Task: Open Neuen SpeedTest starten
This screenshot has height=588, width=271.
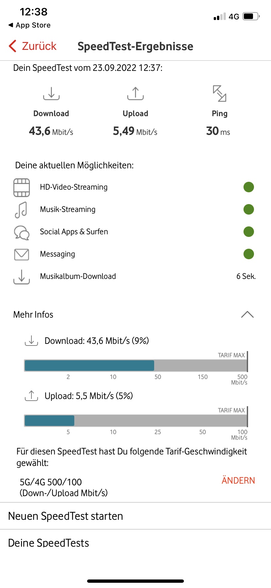Action: click(x=65, y=516)
